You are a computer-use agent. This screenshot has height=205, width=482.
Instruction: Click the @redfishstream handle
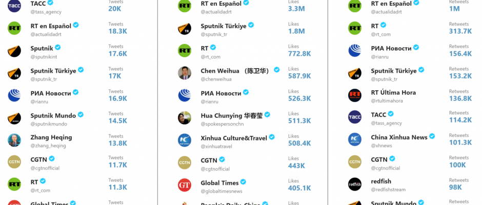[388, 190]
